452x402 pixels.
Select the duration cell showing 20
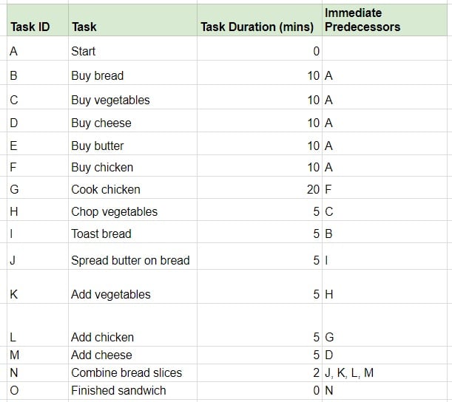pyautogui.click(x=313, y=189)
